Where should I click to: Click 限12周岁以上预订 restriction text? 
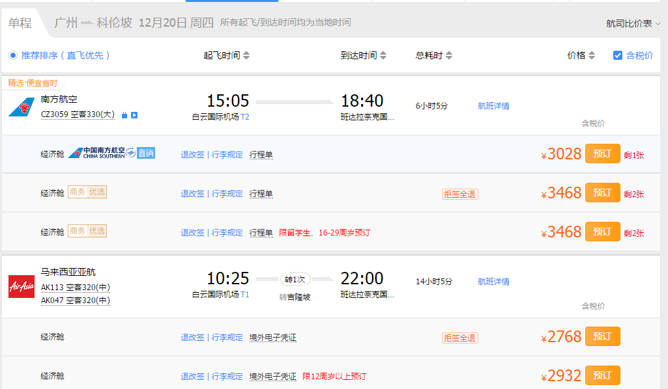click(x=334, y=377)
